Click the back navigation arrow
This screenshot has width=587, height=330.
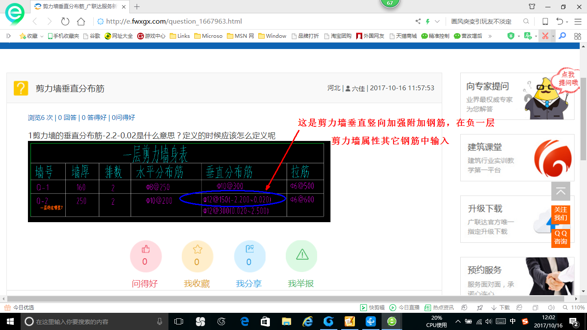coord(35,21)
